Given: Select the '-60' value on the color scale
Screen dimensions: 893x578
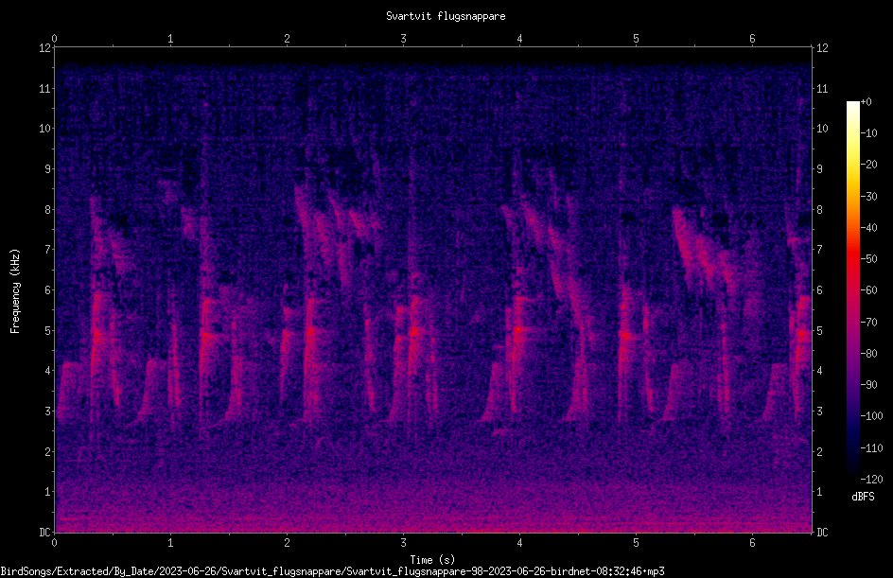Looking at the screenshot, I should (868, 290).
